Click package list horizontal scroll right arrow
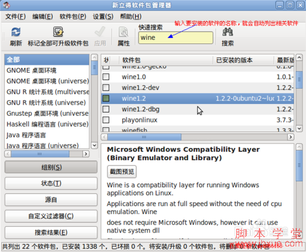This screenshot has height=252, width=306. (x=291, y=137)
